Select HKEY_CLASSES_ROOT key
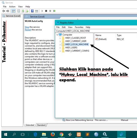Image resolution: width=137 pixels, height=138 pixels. pyautogui.click(x=76, y=38)
